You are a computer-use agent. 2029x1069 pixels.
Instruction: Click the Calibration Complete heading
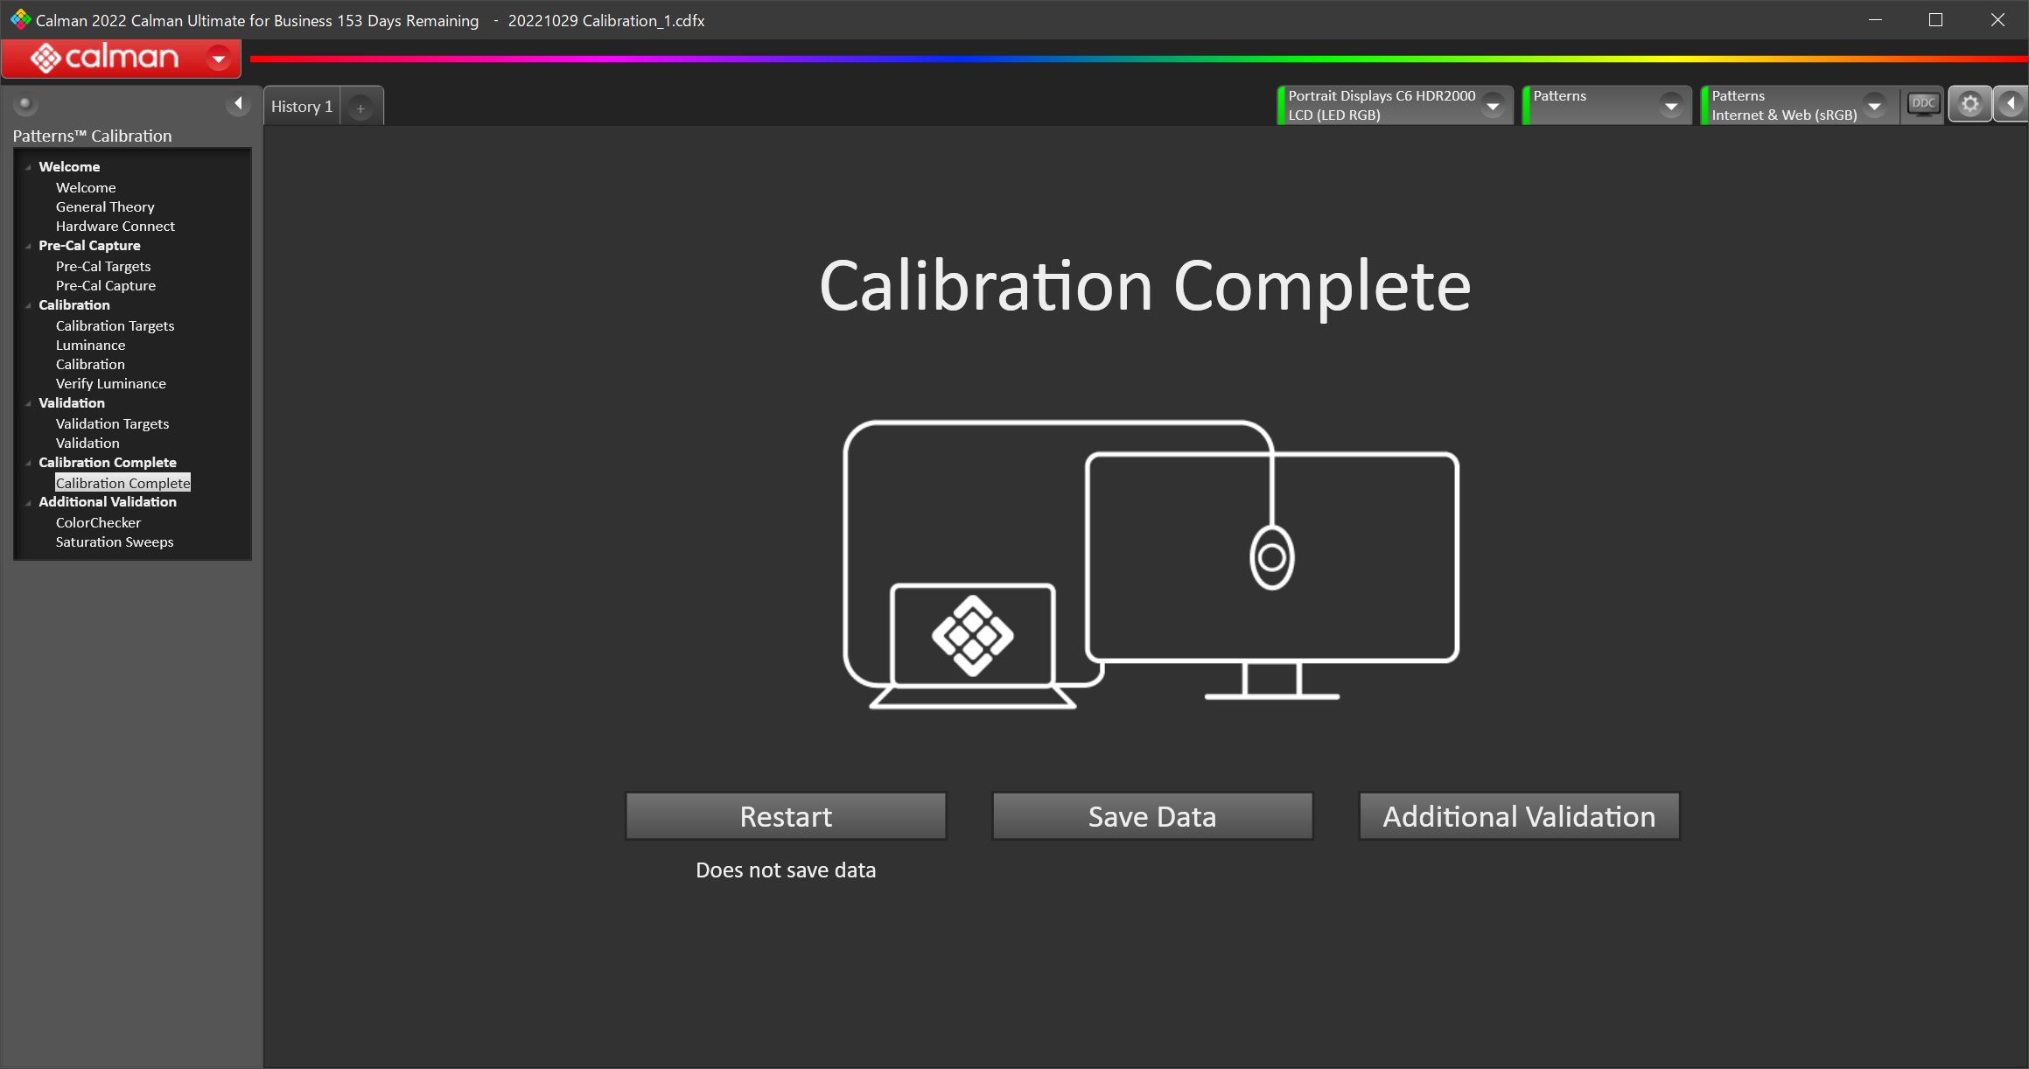(1145, 286)
